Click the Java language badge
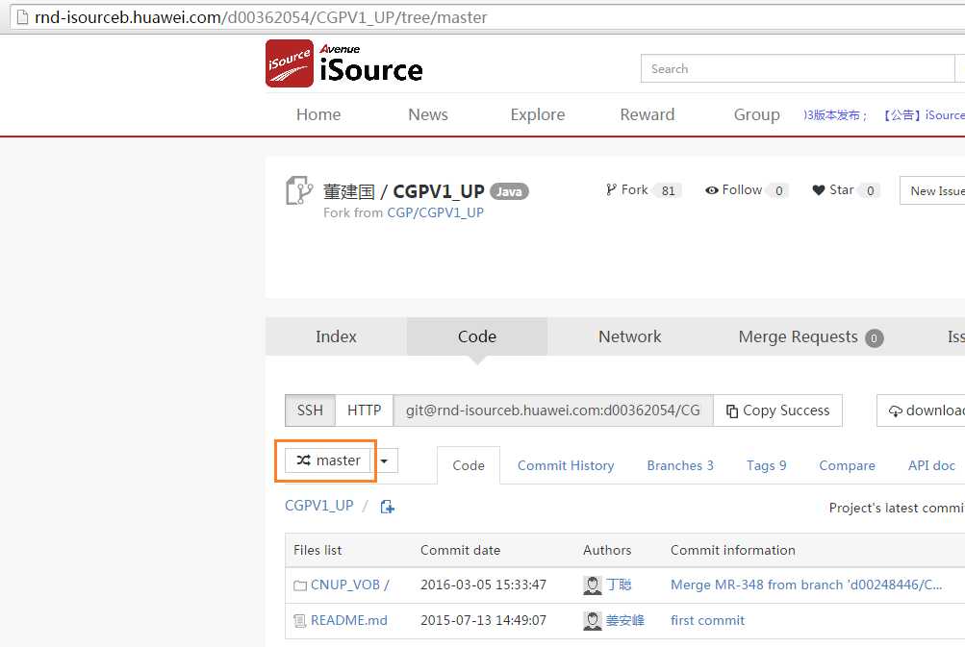Viewport: 965px width, 647px height. point(509,192)
